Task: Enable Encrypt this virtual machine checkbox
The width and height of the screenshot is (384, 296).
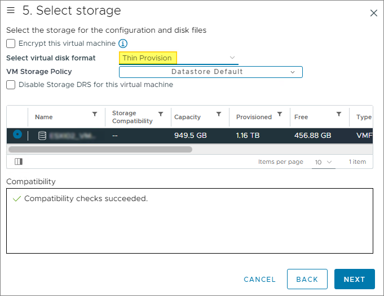Action: (x=11, y=43)
